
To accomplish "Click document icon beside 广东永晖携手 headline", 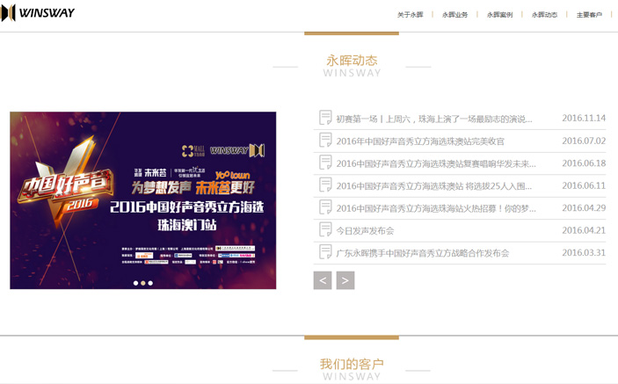I will point(325,252).
